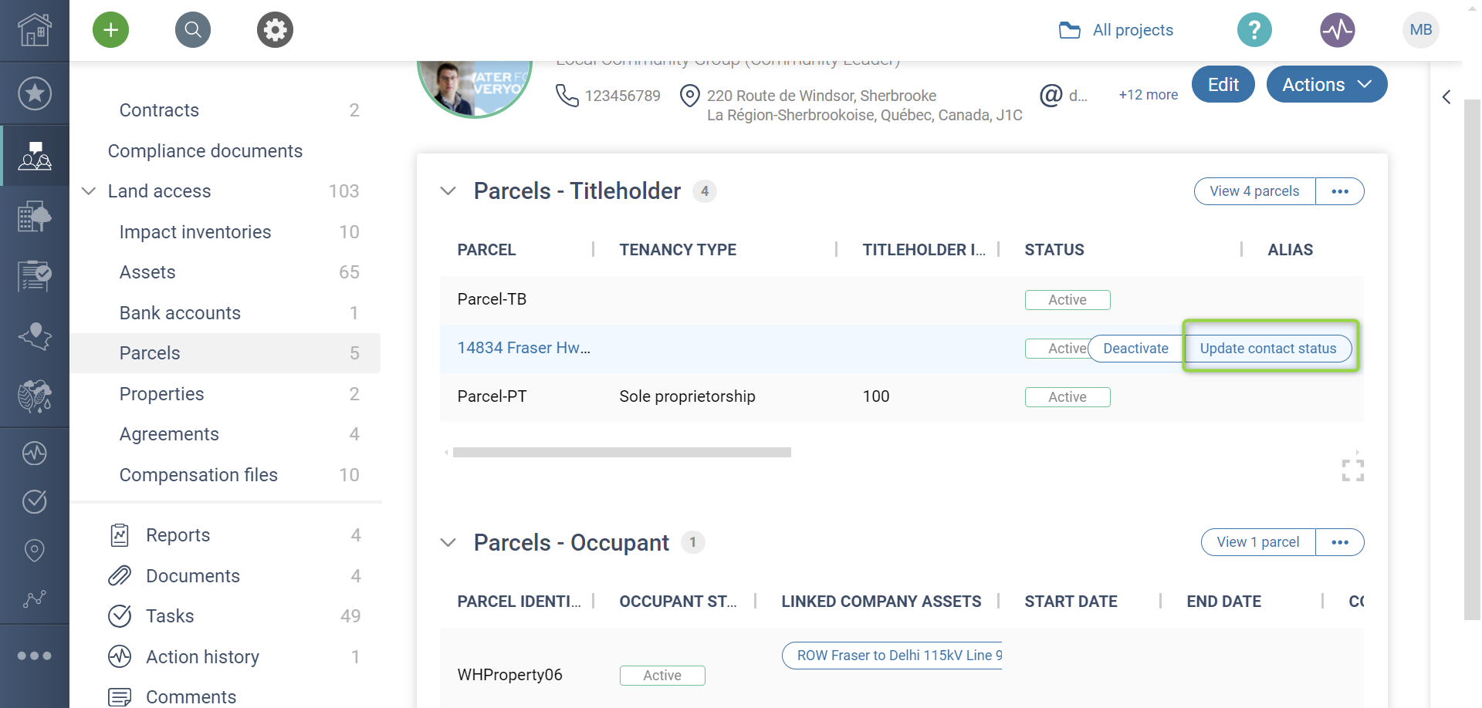
Task: Collapse the Parcels - Occupant section
Action: tap(448, 543)
